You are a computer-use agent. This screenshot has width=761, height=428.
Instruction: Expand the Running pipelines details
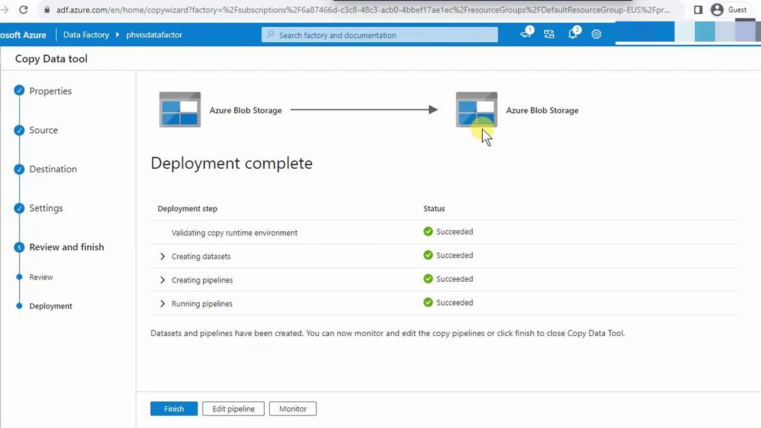click(162, 304)
